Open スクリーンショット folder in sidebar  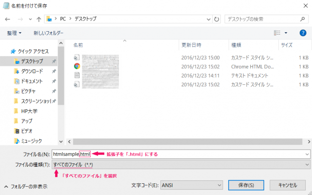33,101
